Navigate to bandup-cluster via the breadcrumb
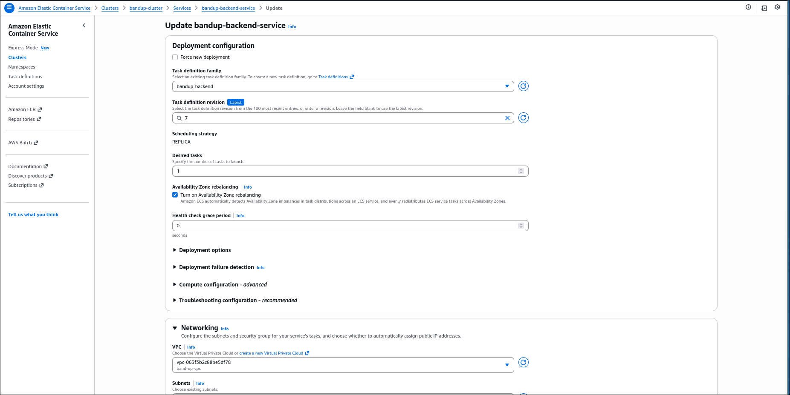Viewport: 790px width, 395px height. pyautogui.click(x=146, y=8)
